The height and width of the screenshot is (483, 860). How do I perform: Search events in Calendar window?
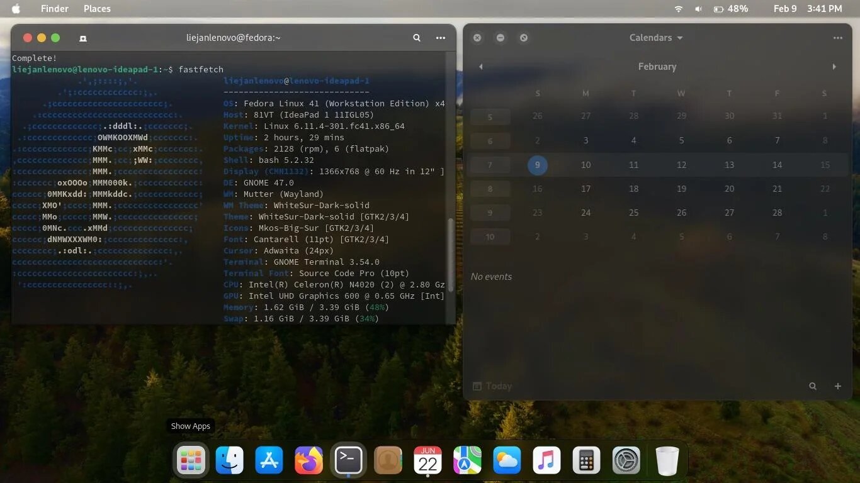[x=813, y=386]
